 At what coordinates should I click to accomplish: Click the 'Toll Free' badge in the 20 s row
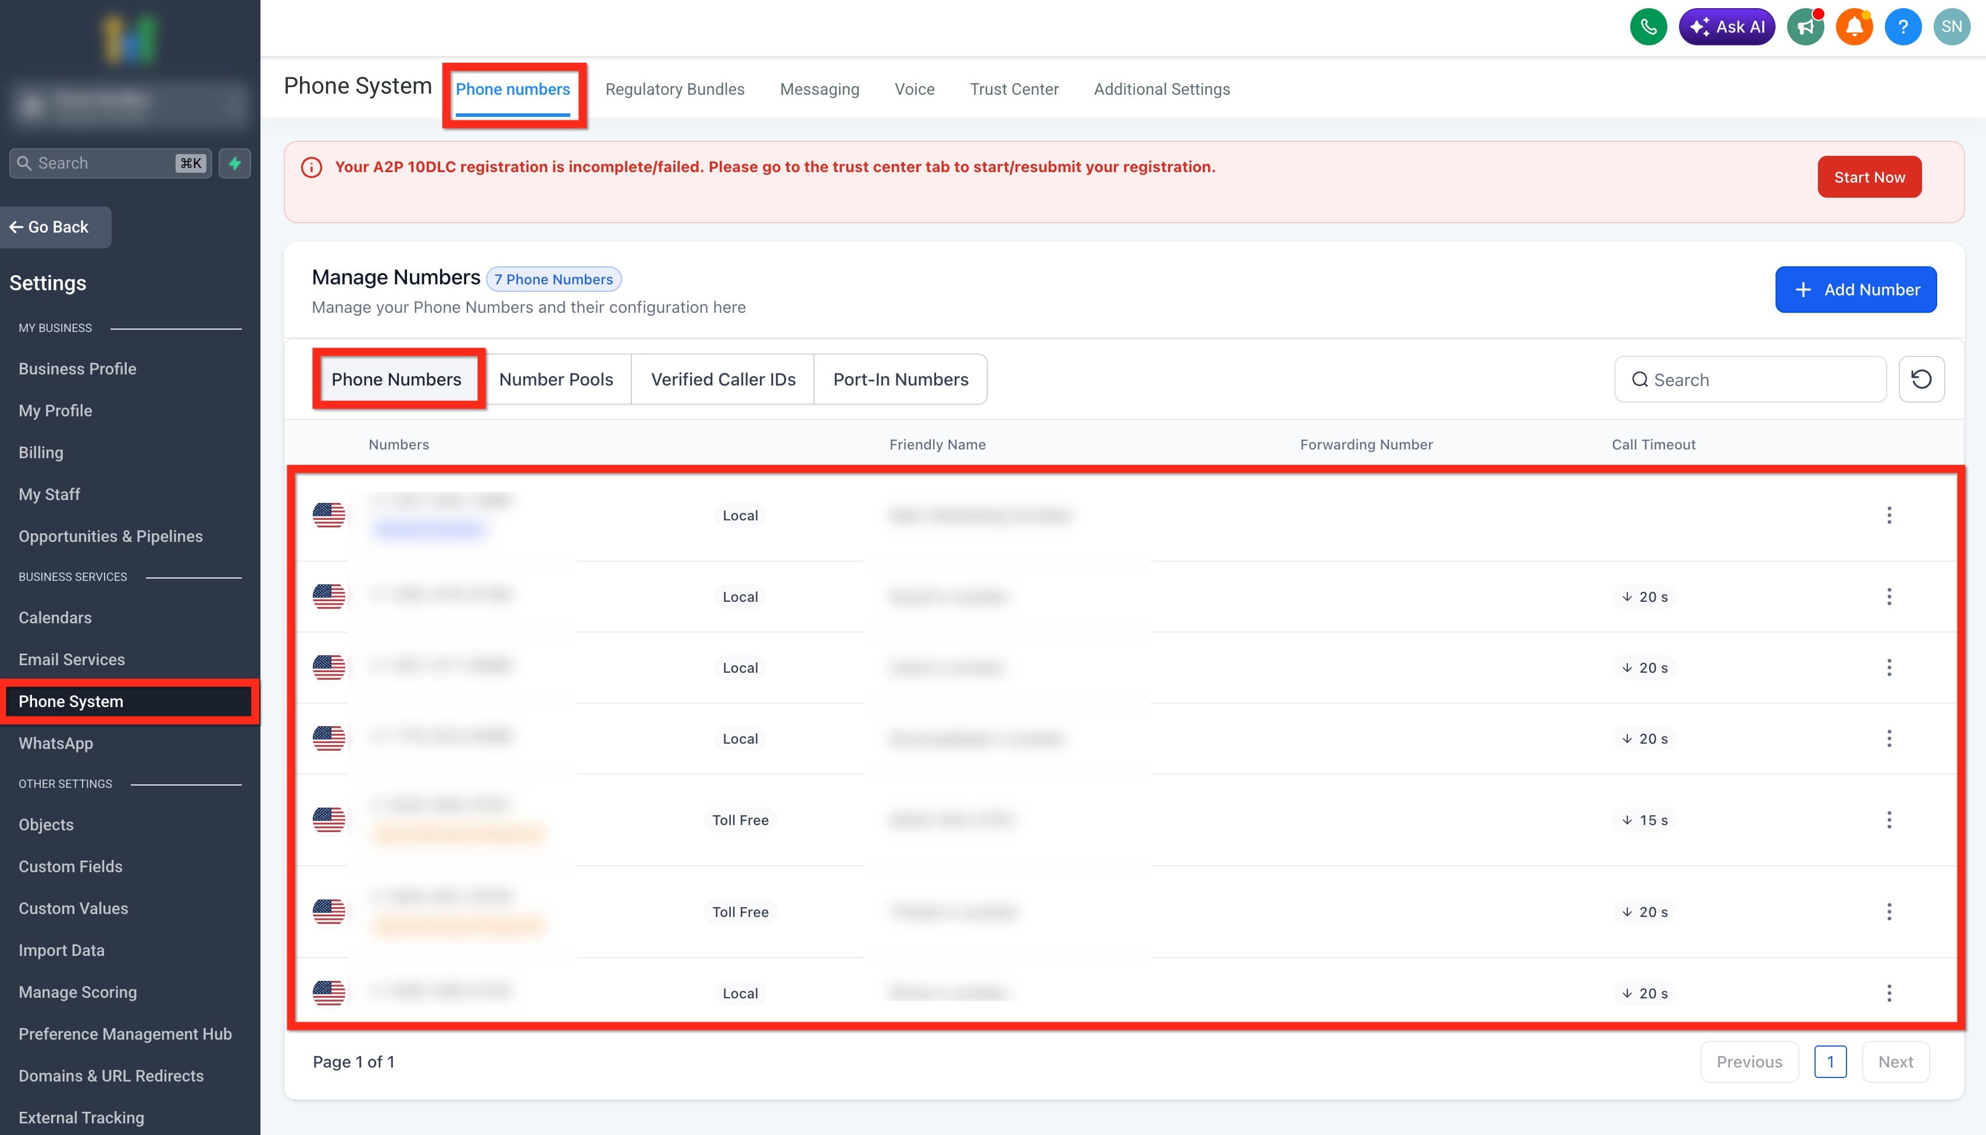coord(740,912)
